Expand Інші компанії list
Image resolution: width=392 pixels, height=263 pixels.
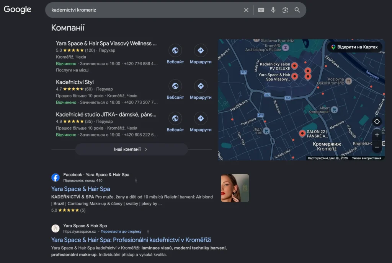coord(131,149)
